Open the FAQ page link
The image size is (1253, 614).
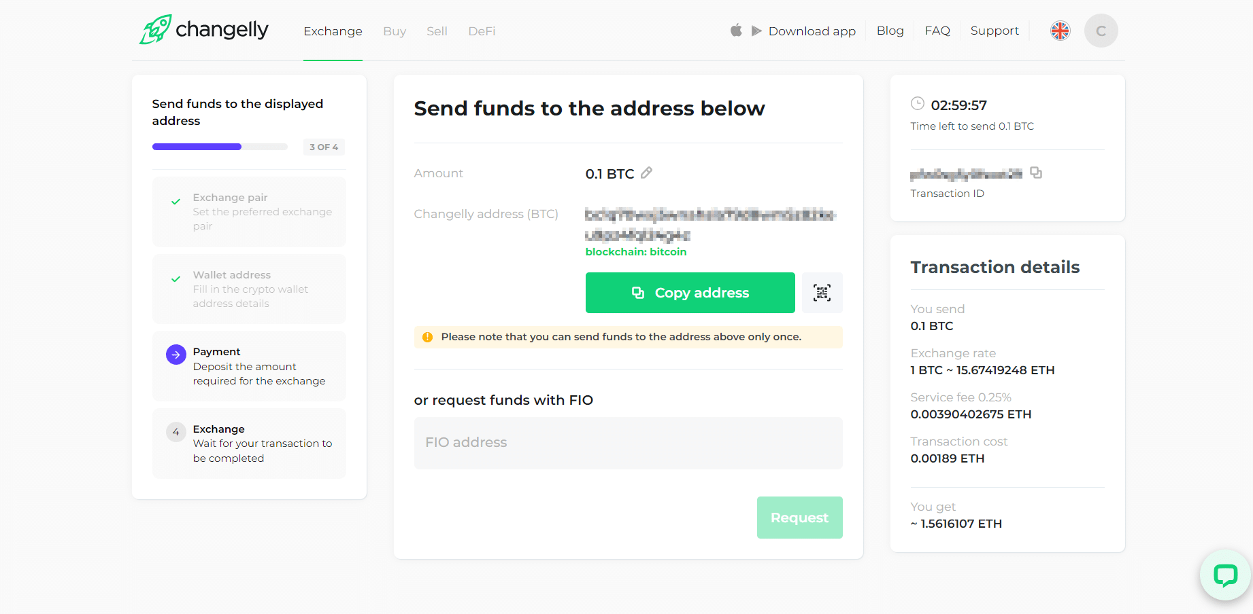click(937, 31)
